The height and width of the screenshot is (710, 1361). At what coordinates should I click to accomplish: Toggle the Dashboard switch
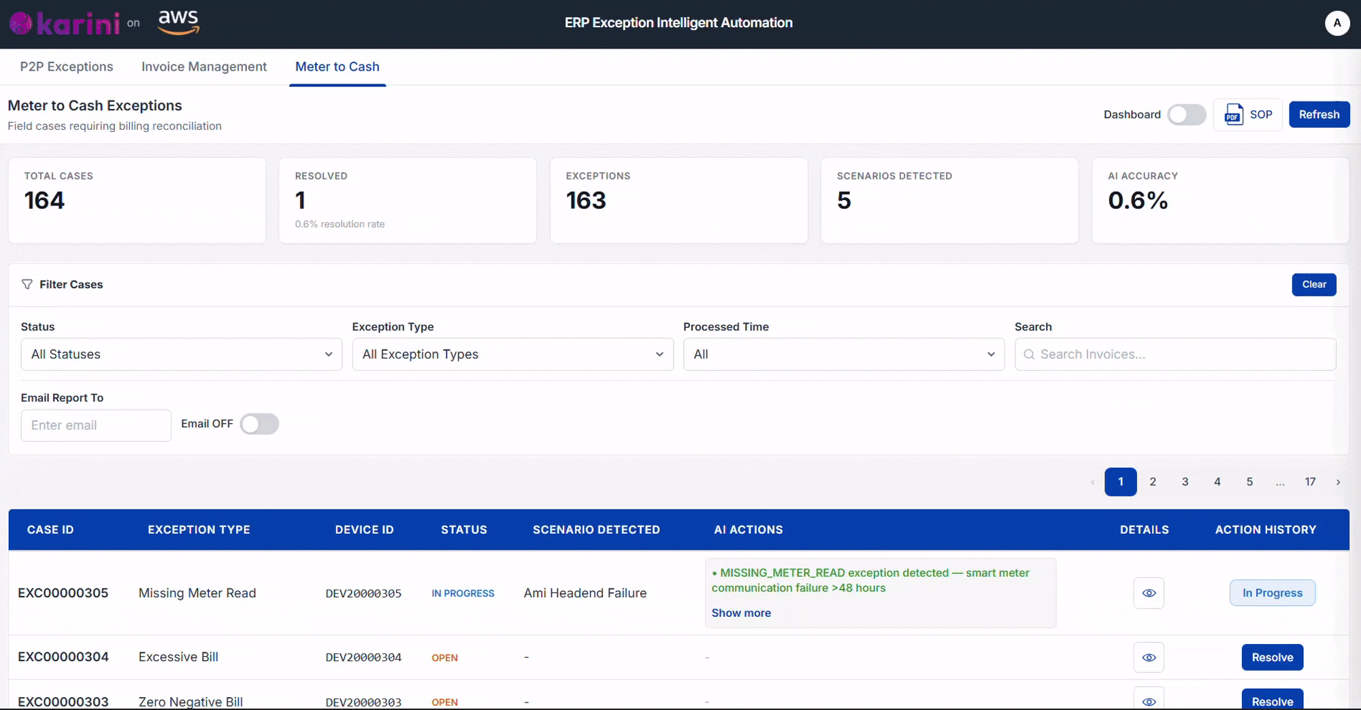1187,114
